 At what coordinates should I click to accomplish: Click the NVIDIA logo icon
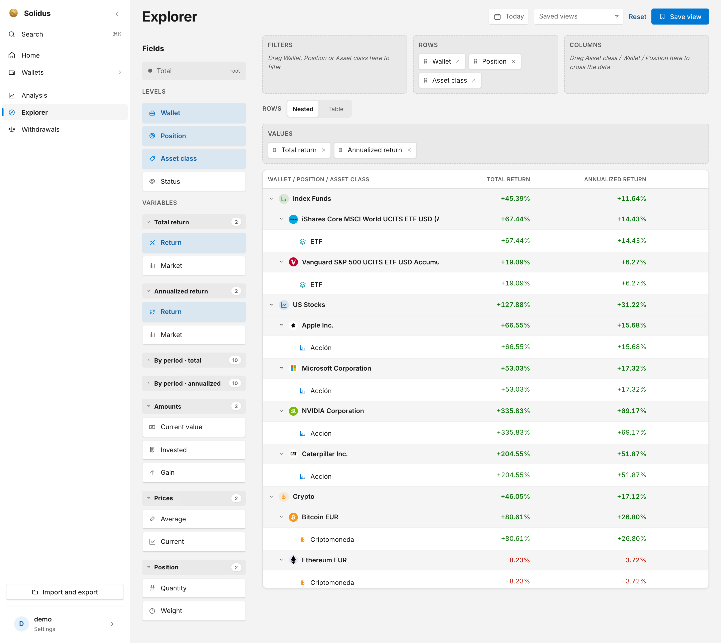pos(293,411)
